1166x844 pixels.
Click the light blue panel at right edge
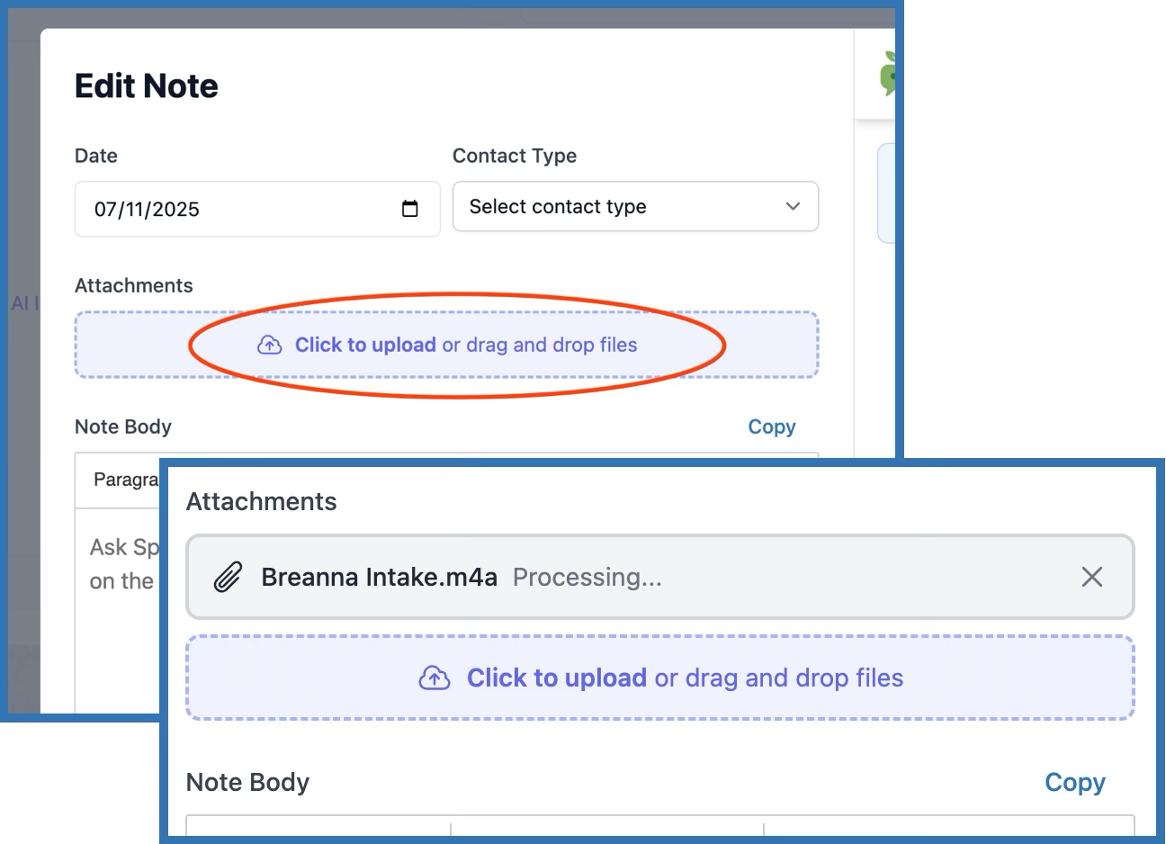(885, 193)
